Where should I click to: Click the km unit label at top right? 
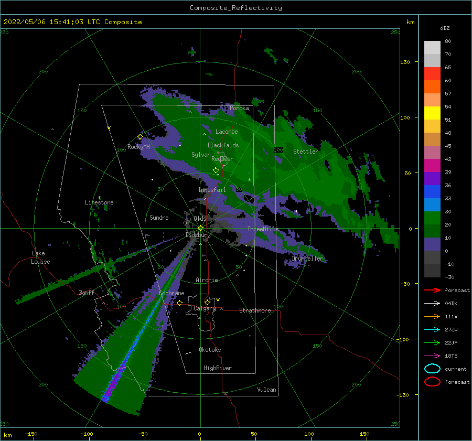(x=410, y=22)
